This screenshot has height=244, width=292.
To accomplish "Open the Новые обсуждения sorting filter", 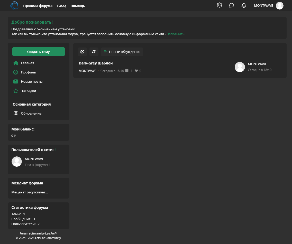I will [x=122, y=52].
